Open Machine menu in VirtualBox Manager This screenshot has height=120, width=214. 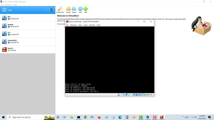point(8,5)
